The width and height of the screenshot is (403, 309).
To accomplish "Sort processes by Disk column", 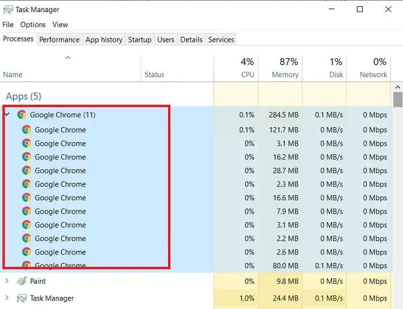I will click(324, 68).
